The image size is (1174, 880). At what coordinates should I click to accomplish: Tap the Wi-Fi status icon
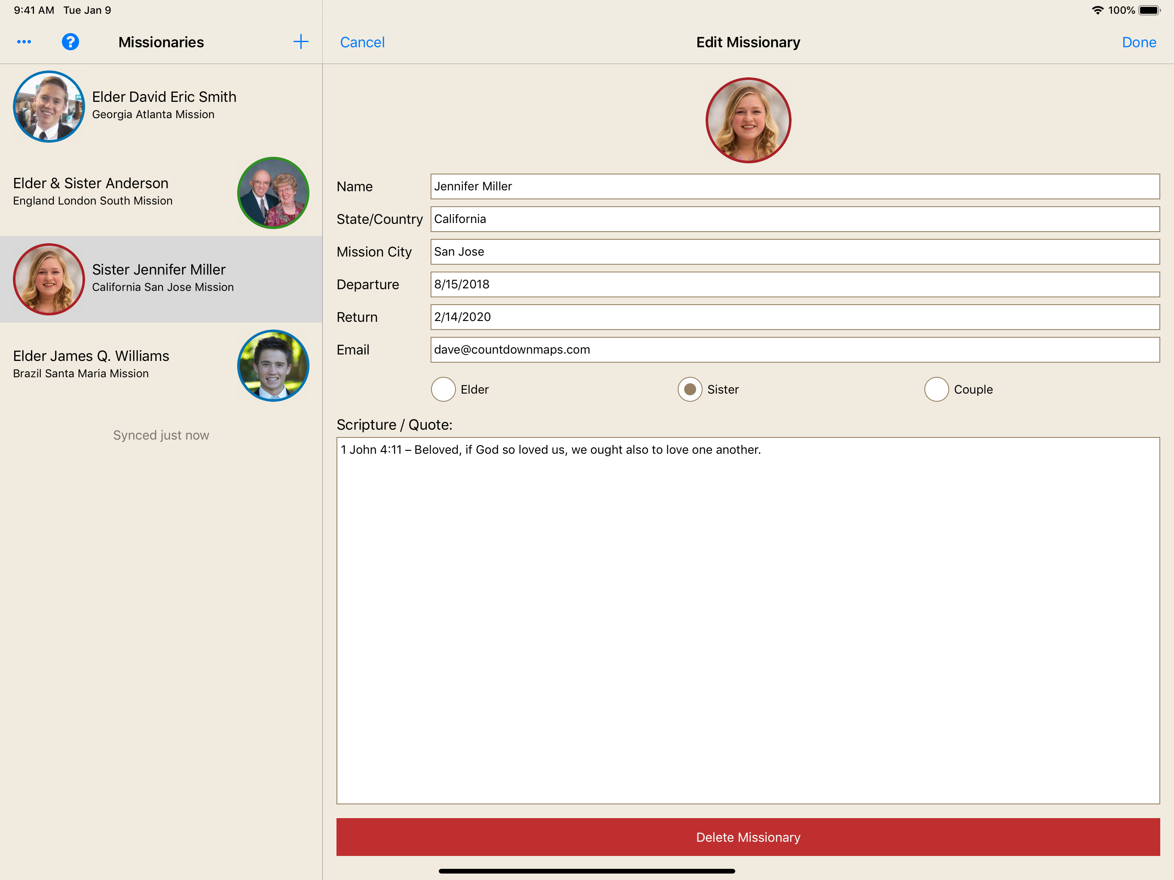click(x=1097, y=10)
